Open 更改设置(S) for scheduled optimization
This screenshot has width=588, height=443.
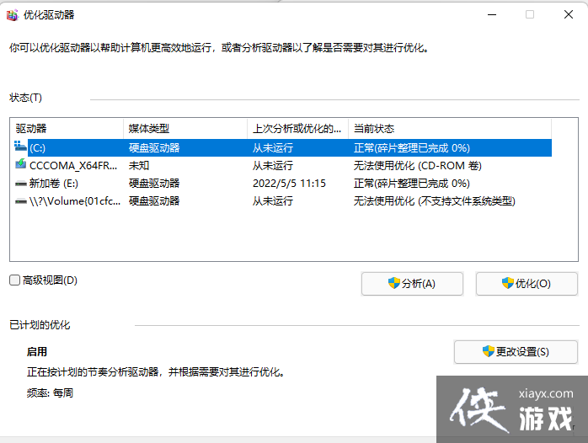(516, 352)
